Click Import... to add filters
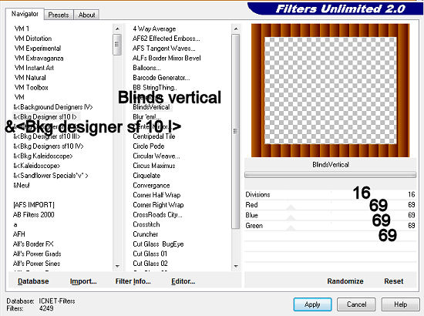Image resolution: width=424 pixels, height=316 pixels. point(83,281)
